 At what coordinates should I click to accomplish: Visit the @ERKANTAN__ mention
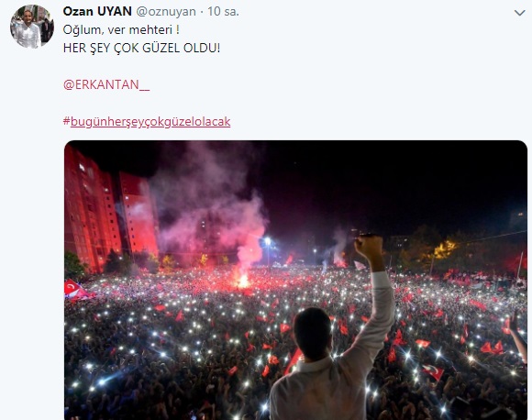(106, 84)
